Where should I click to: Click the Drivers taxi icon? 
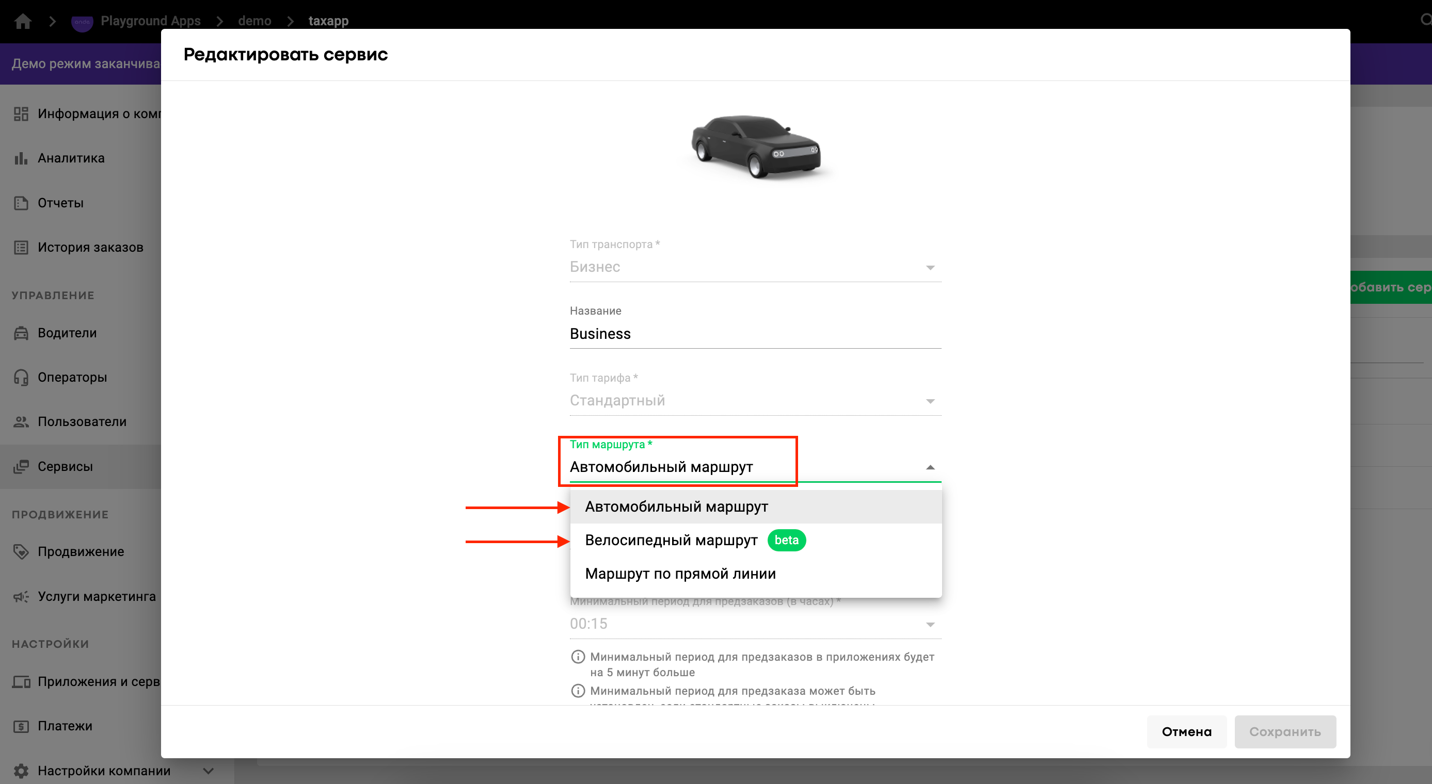point(21,333)
